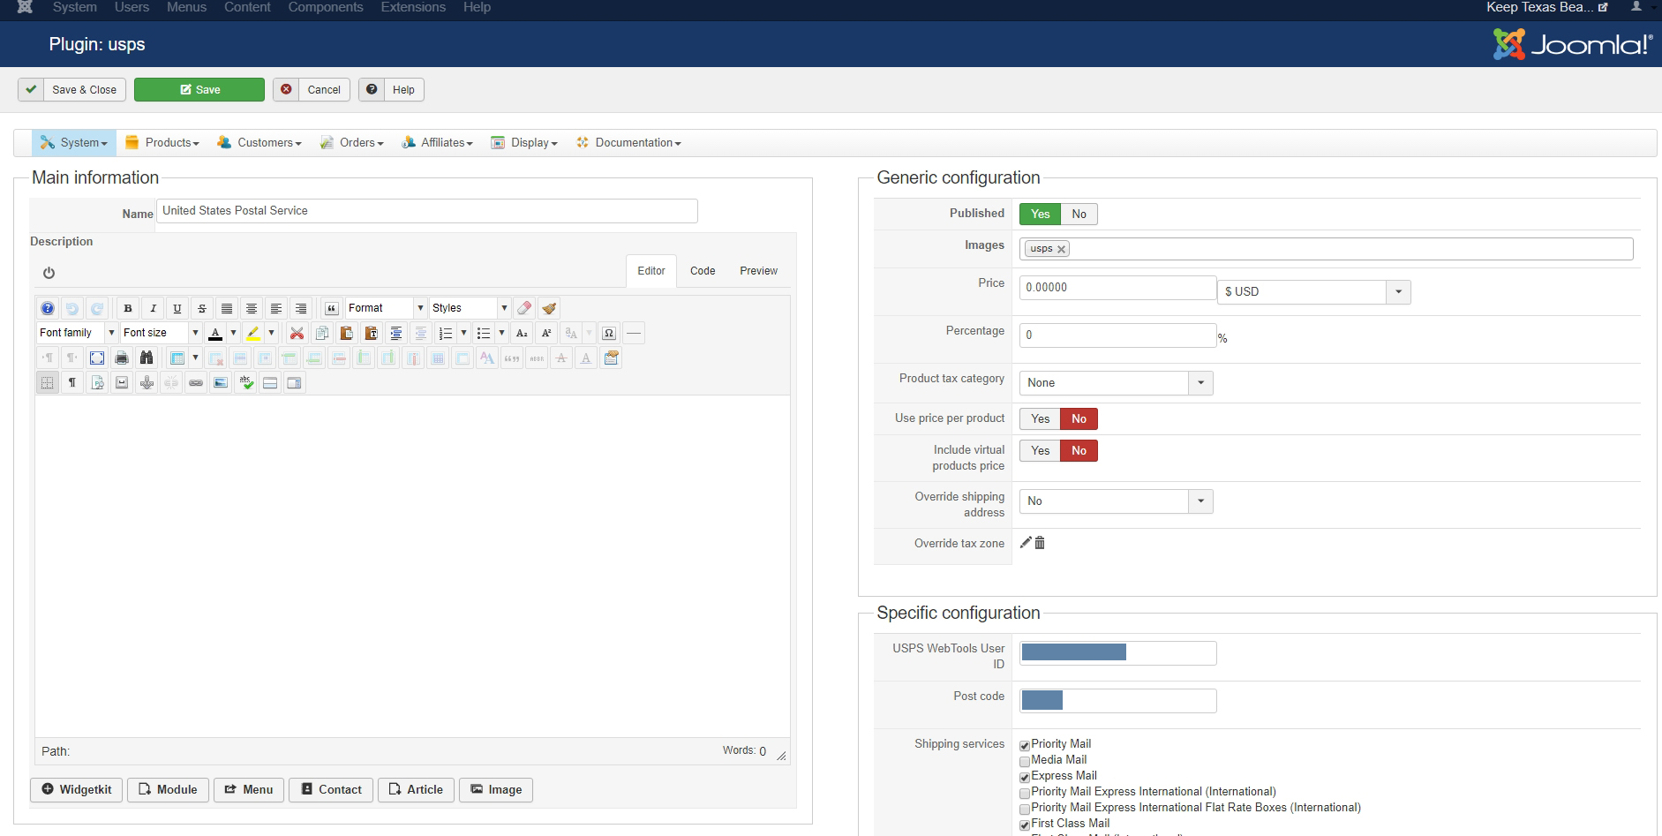Image resolution: width=1662 pixels, height=836 pixels.
Task: Switch to the Code editor tab
Action: point(702,271)
